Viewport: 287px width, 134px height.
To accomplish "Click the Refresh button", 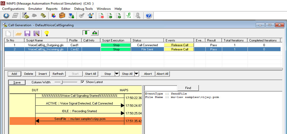I will coord(58,74).
